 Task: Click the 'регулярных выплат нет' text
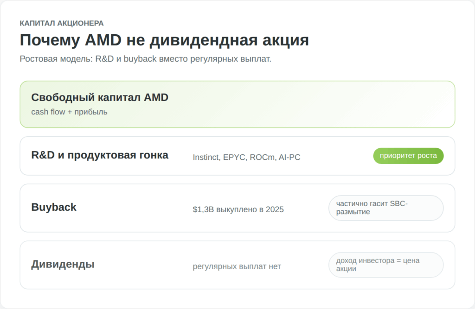point(237,266)
